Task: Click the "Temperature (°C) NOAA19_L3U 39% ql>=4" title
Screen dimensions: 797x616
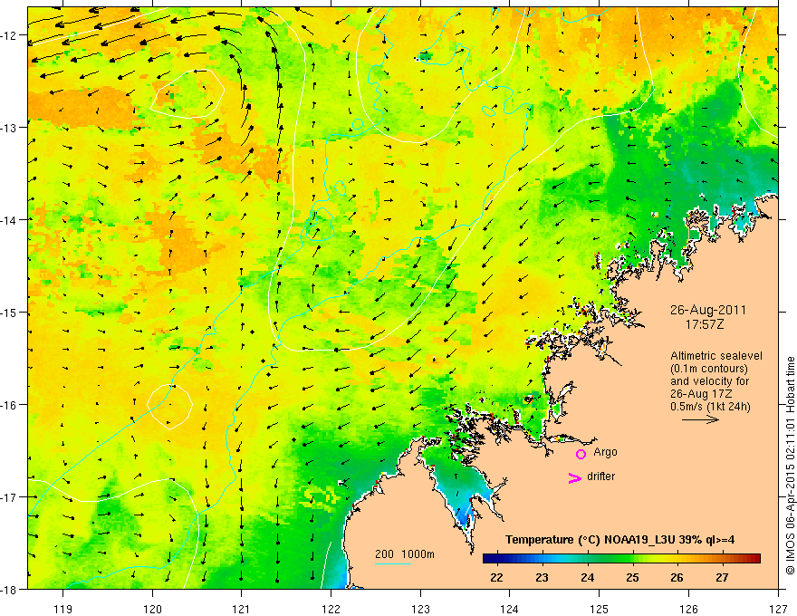Action: [x=619, y=540]
